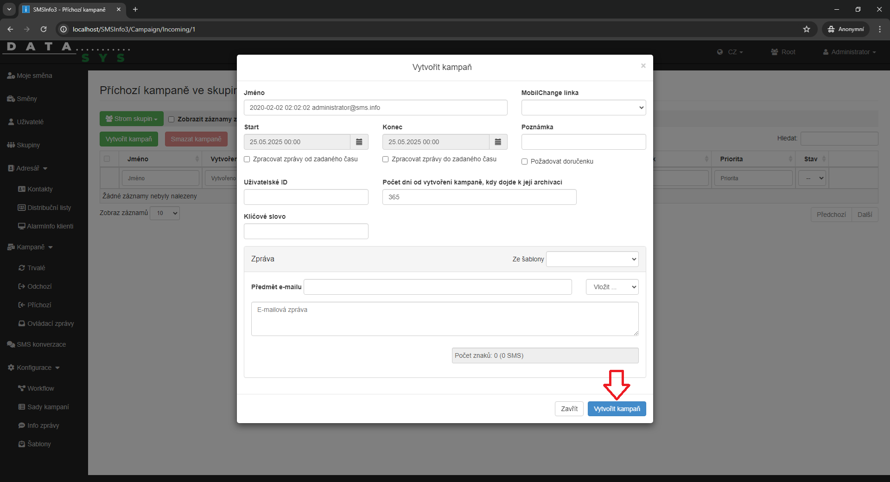Select the Předmět e-mailu text field
The width and height of the screenshot is (890, 482).
pos(437,287)
